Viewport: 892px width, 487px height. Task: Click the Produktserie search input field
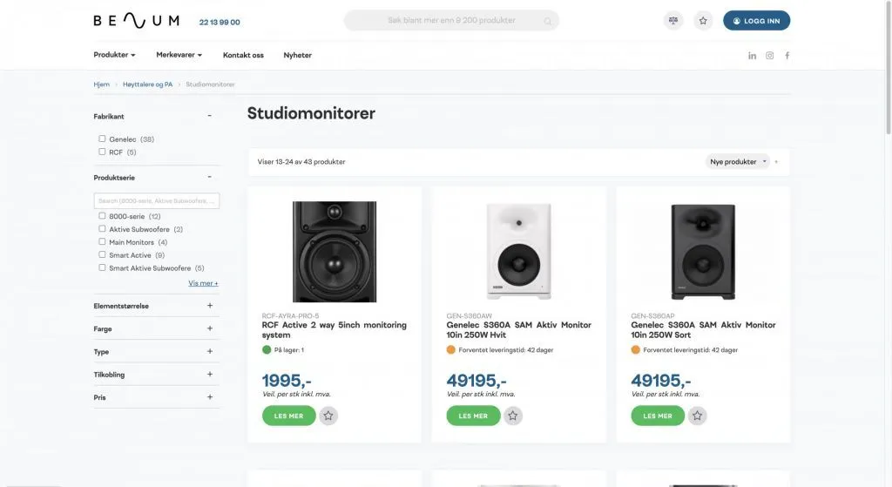(x=157, y=201)
